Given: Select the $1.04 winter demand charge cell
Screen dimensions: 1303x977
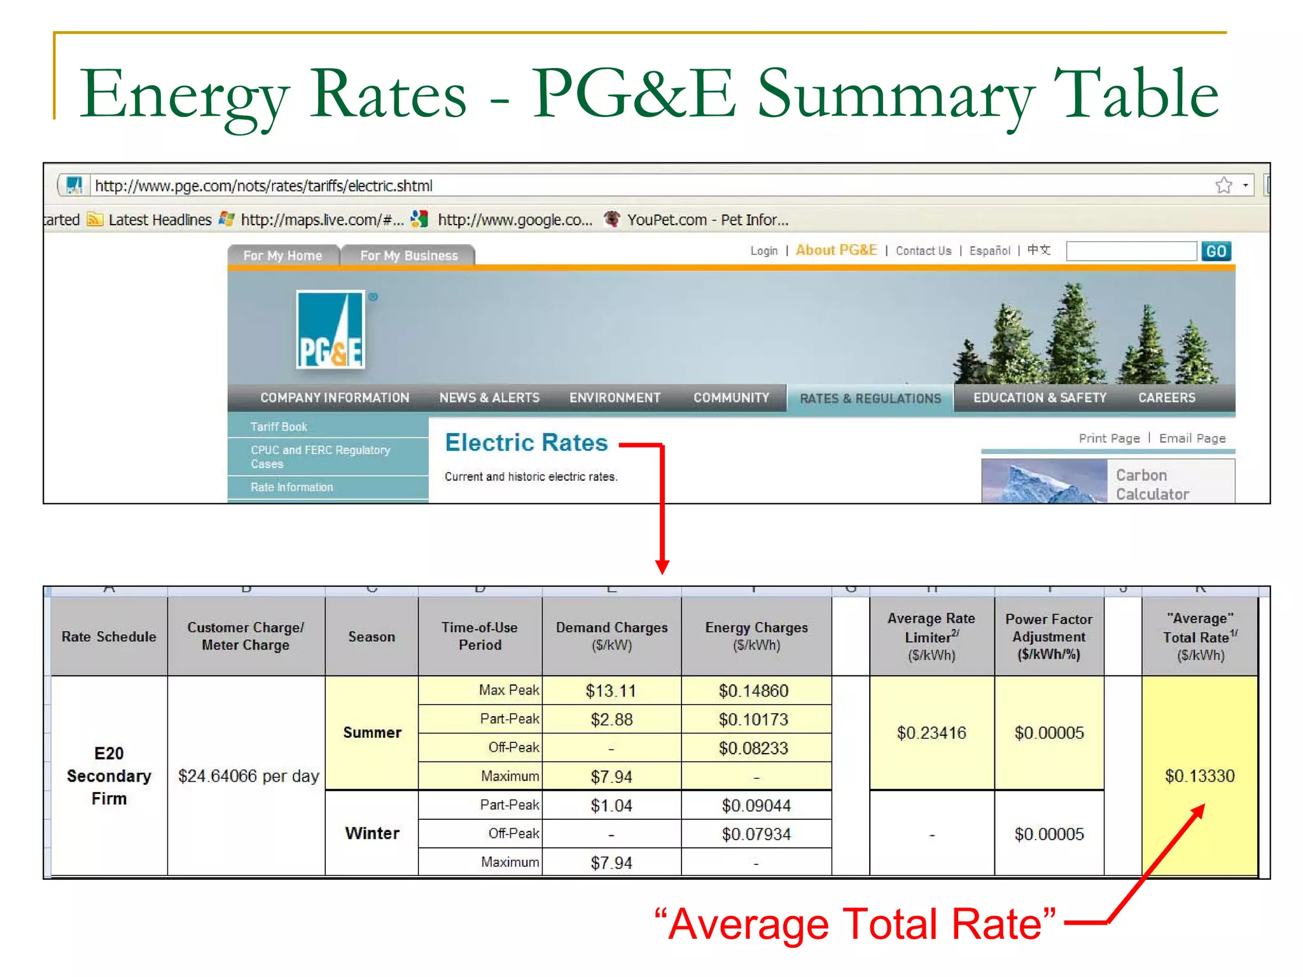Looking at the screenshot, I should (x=611, y=805).
